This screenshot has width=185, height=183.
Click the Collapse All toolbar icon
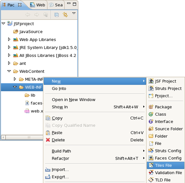click(x=56, y=15)
